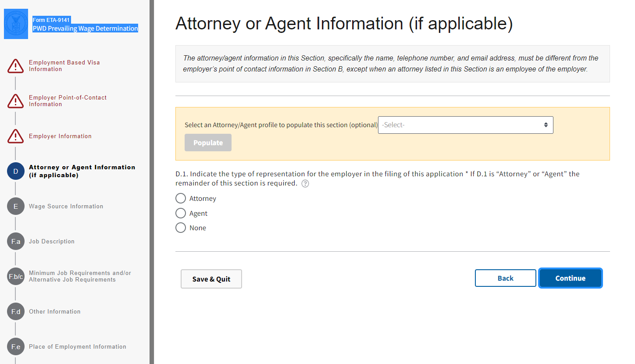The width and height of the screenshot is (635, 364).
Task: Click the section E step circle
Action: [x=15, y=206]
